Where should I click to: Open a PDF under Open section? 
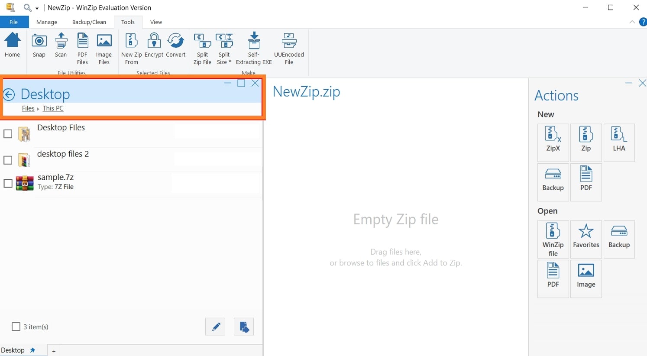553,278
